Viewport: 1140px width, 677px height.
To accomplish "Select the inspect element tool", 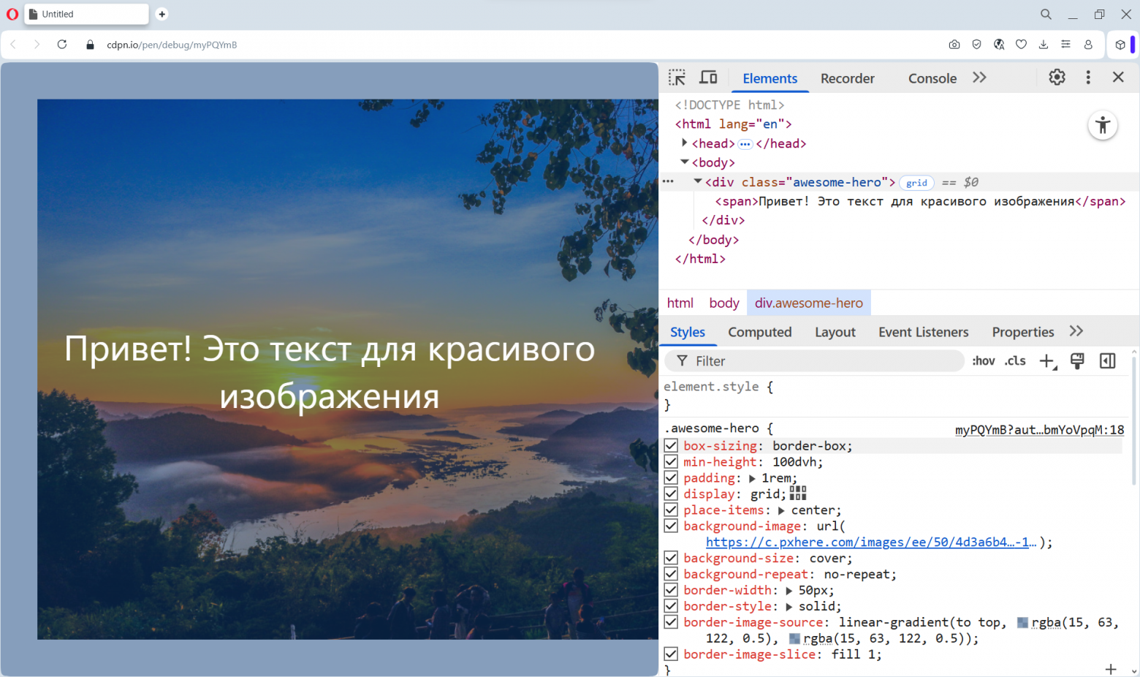I will click(x=677, y=77).
